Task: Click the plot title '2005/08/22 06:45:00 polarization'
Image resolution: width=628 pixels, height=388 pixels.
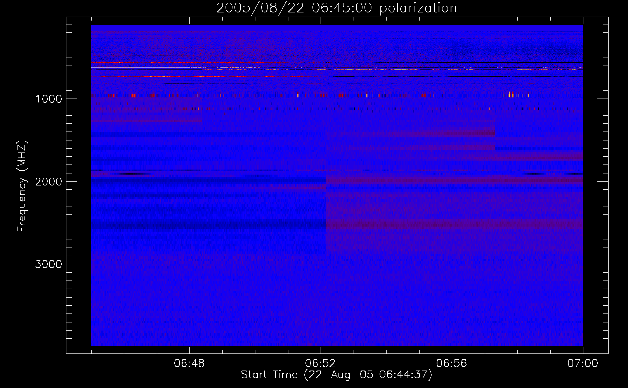Action: (x=337, y=8)
